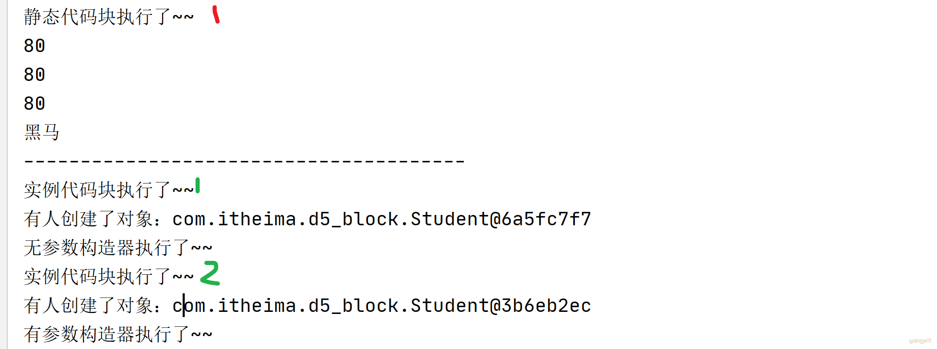Click the green handwritten 1 mark
Image resolution: width=937 pixels, height=349 pixels.
(198, 186)
